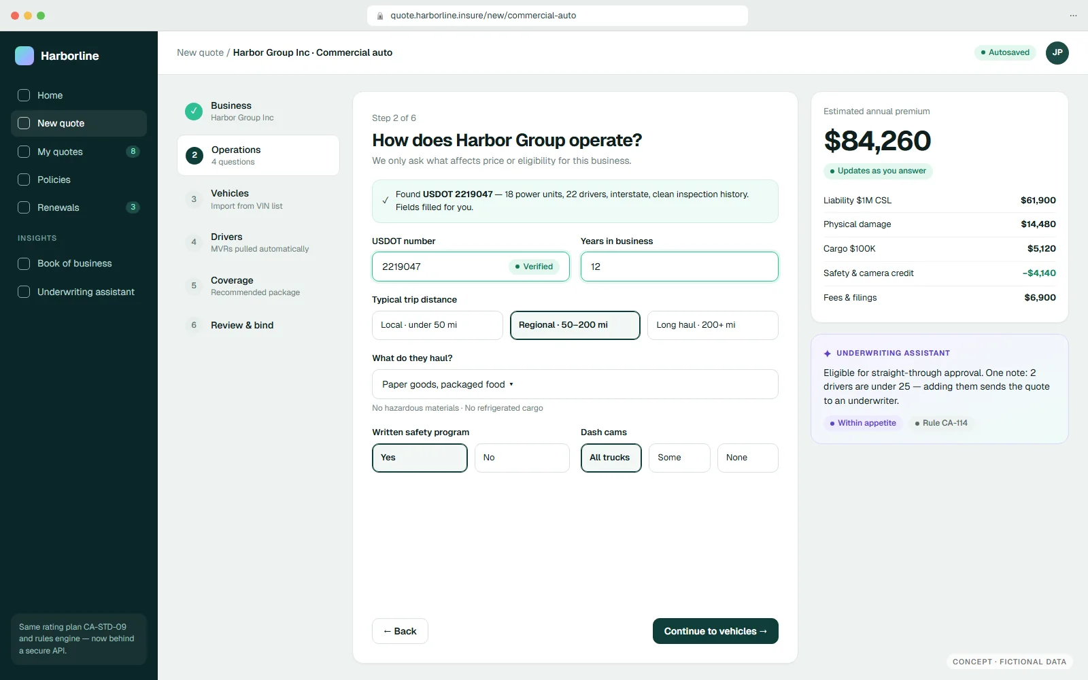Screen dimensions: 1088x680
Task: Select Some for dash cams
Action: coord(679,458)
